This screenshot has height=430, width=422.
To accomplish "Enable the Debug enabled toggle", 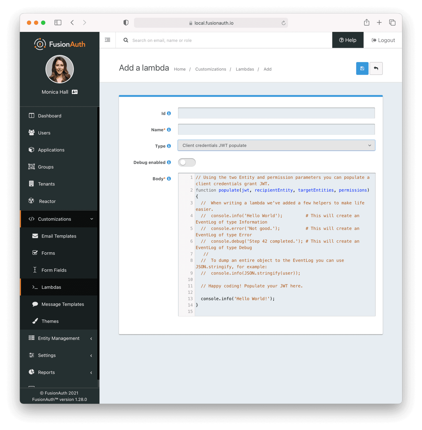I will (187, 162).
